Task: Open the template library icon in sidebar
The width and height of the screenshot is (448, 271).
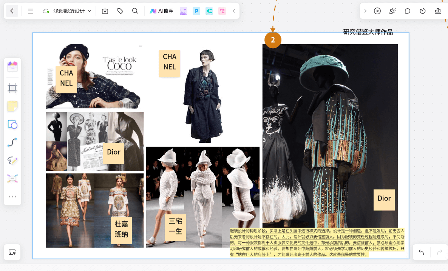Action: click(12, 66)
